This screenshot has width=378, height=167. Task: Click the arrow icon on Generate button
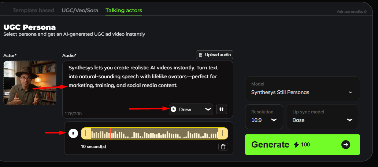pyautogui.click(x=346, y=145)
